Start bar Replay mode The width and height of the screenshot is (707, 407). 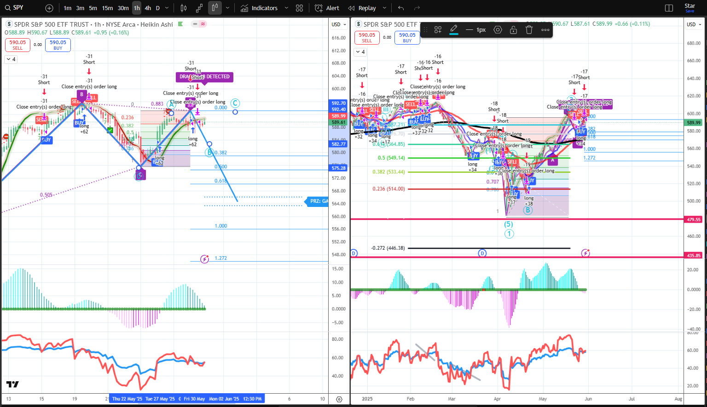point(362,8)
